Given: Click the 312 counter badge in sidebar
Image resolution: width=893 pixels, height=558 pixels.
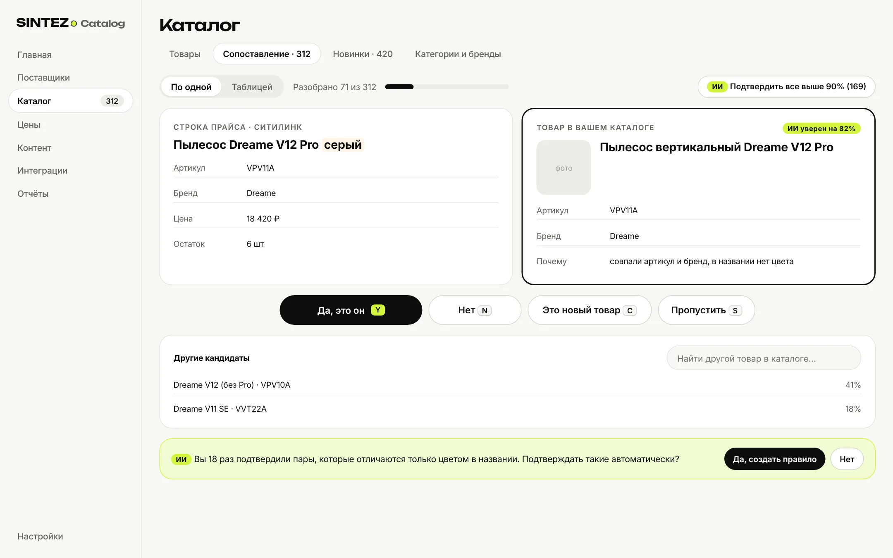Looking at the screenshot, I should (112, 101).
